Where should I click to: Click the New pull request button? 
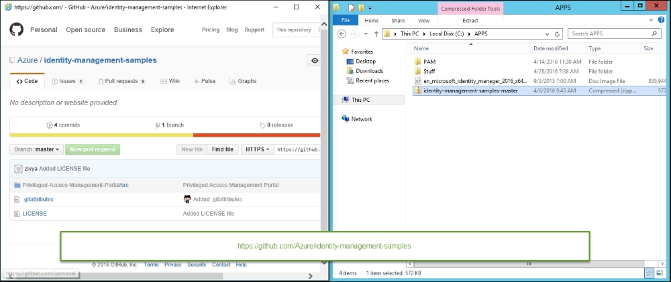tap(93, 149)
